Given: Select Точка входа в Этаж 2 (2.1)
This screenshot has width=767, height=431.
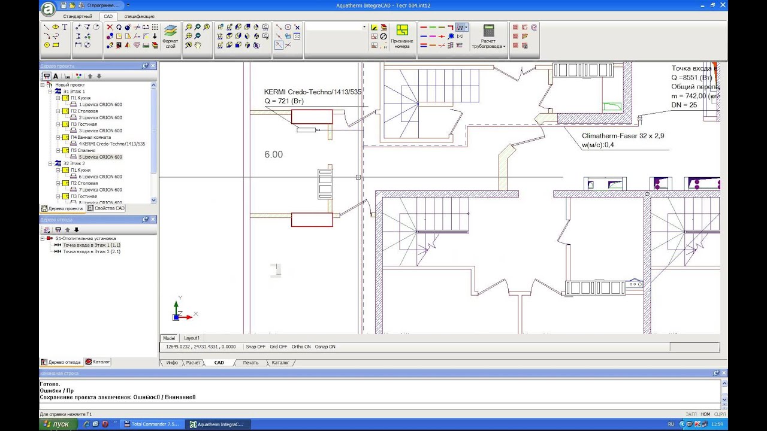Looking at the screenshot, I should (92, 251).
